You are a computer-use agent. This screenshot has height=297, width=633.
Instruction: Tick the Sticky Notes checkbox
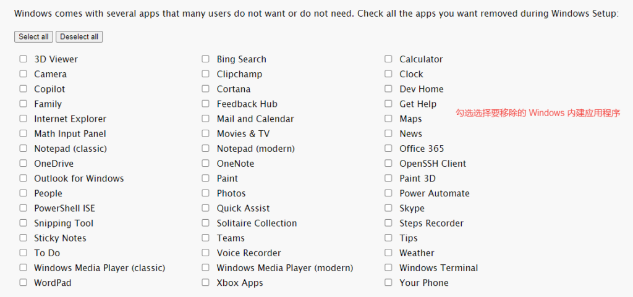click(23, 238)
